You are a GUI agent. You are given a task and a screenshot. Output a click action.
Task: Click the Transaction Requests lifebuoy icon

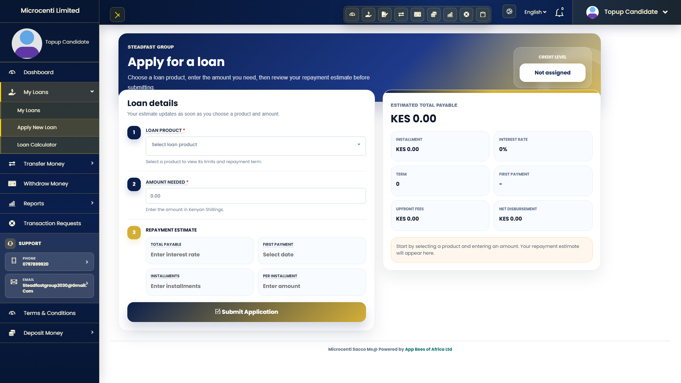point(12,223)
